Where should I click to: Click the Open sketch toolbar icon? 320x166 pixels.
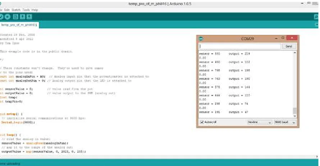pos(22,17)
